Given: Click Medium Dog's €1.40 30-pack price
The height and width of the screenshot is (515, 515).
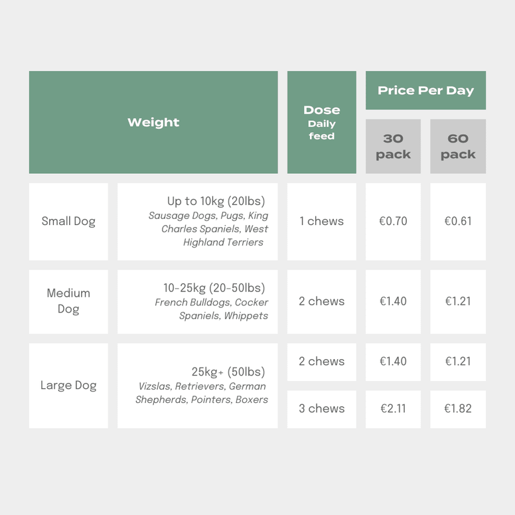Looking at the screenshot, I should tap(393, 301).
